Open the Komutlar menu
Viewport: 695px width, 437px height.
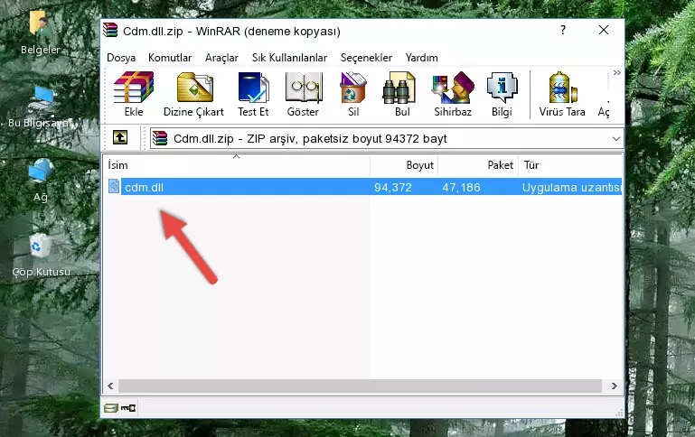170,58
